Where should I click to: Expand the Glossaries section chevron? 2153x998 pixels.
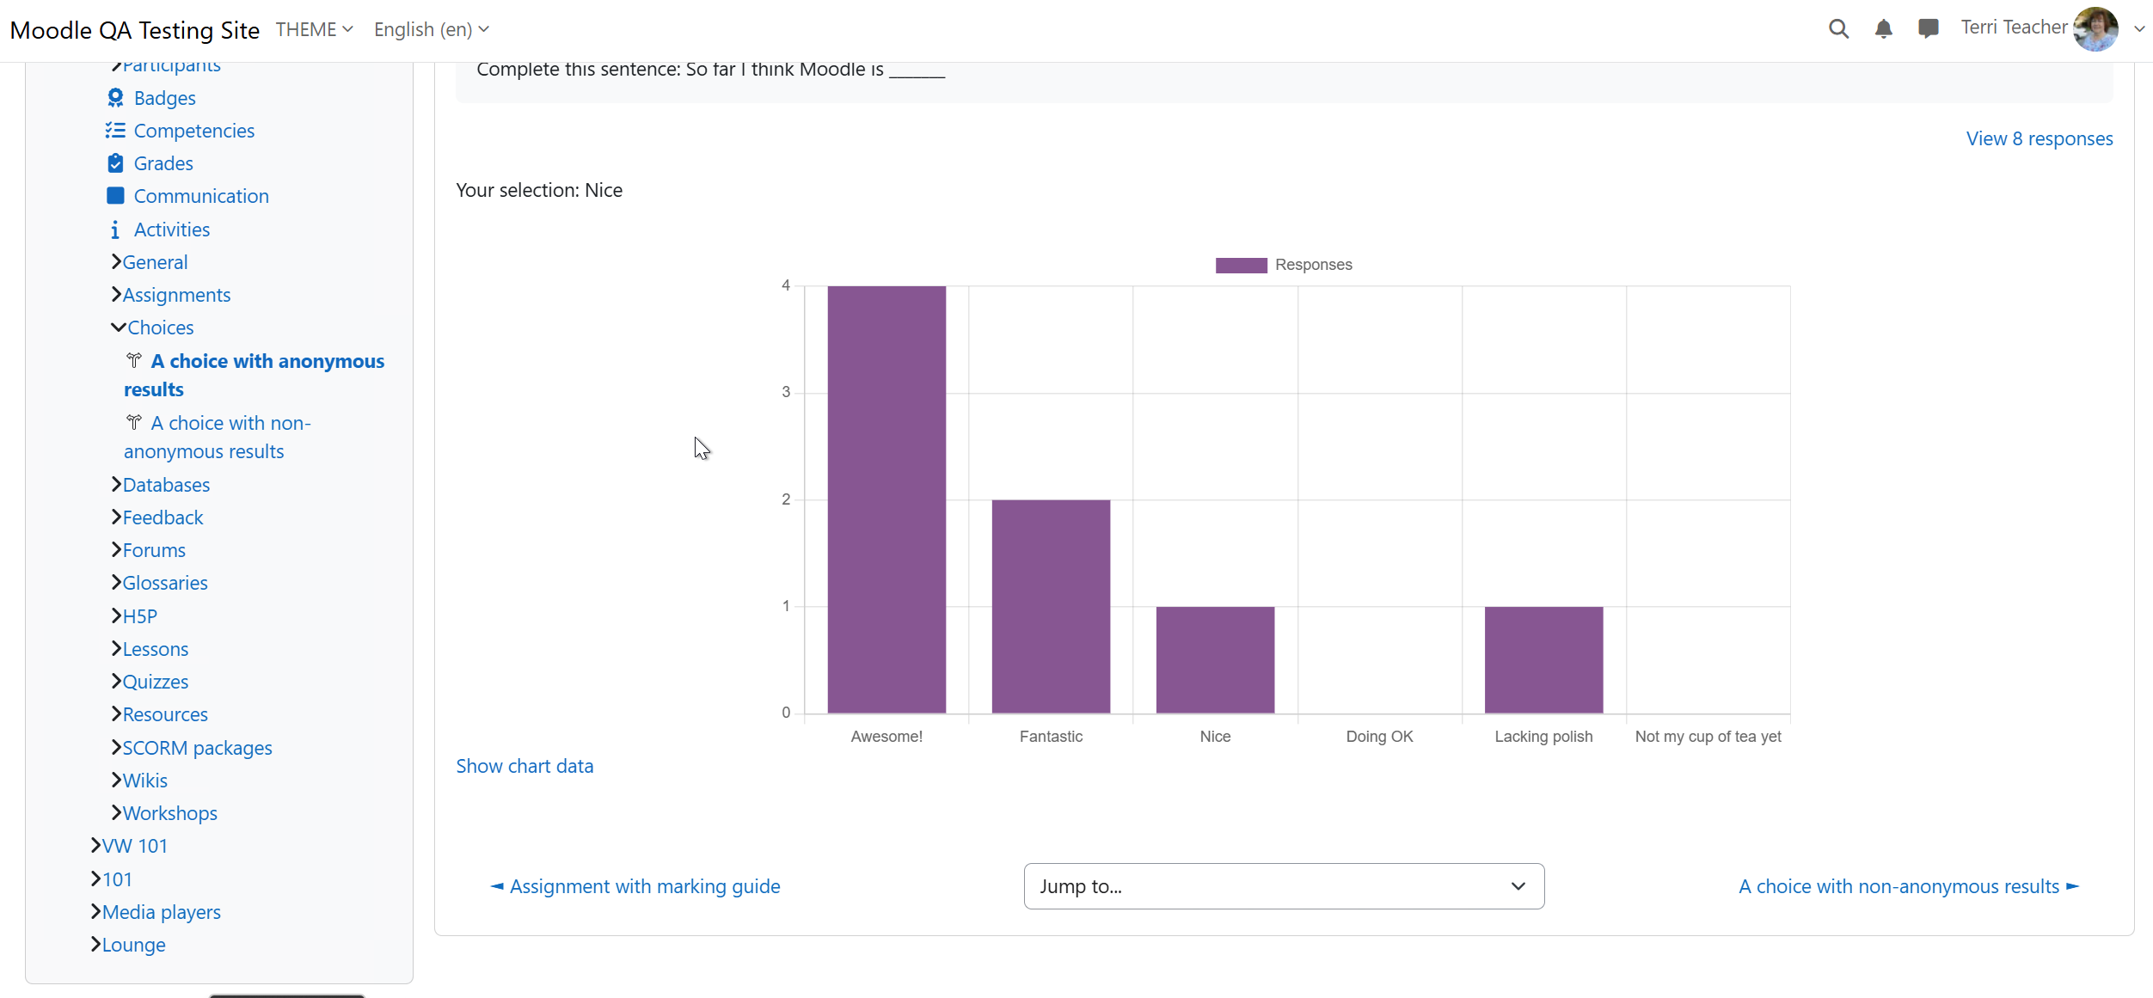[116, 582]
